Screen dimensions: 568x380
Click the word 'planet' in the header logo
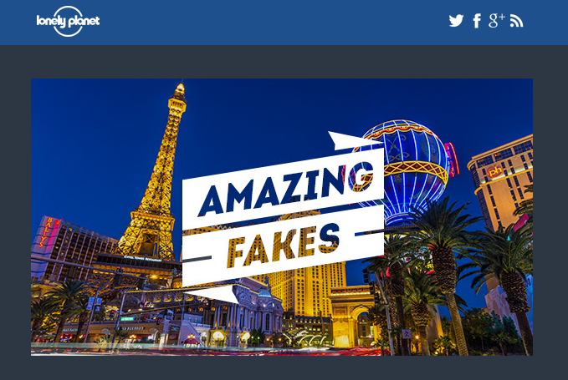click(84, 22)
